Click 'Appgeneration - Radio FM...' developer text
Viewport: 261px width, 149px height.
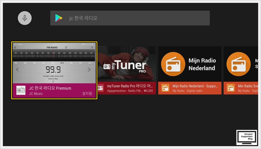point(124,91)
